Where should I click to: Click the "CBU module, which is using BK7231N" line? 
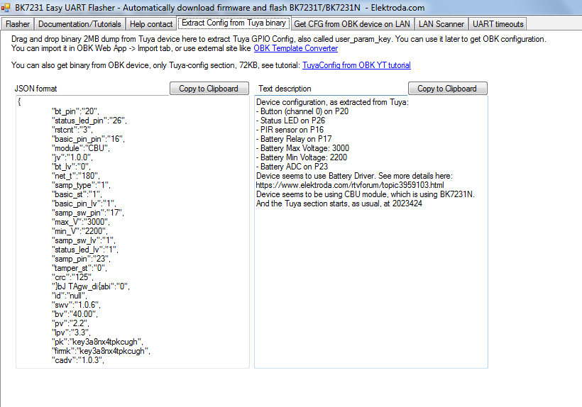(366, 194)
